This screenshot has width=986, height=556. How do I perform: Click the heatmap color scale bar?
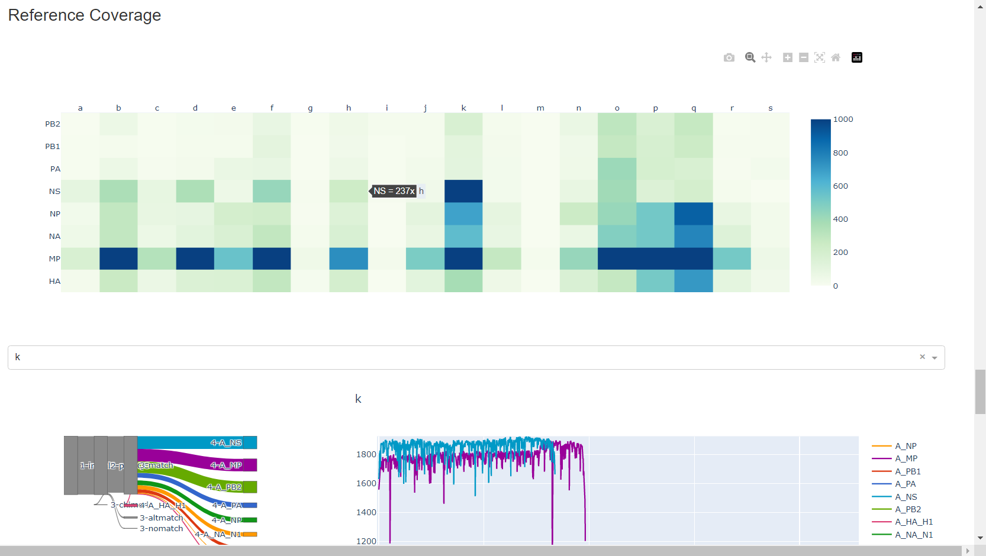pos(820,202)
